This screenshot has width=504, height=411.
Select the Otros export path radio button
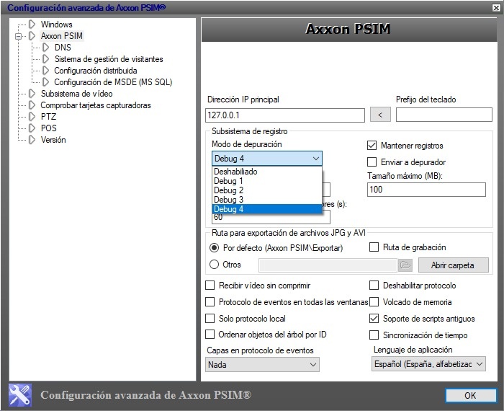(x=214, y=265)
